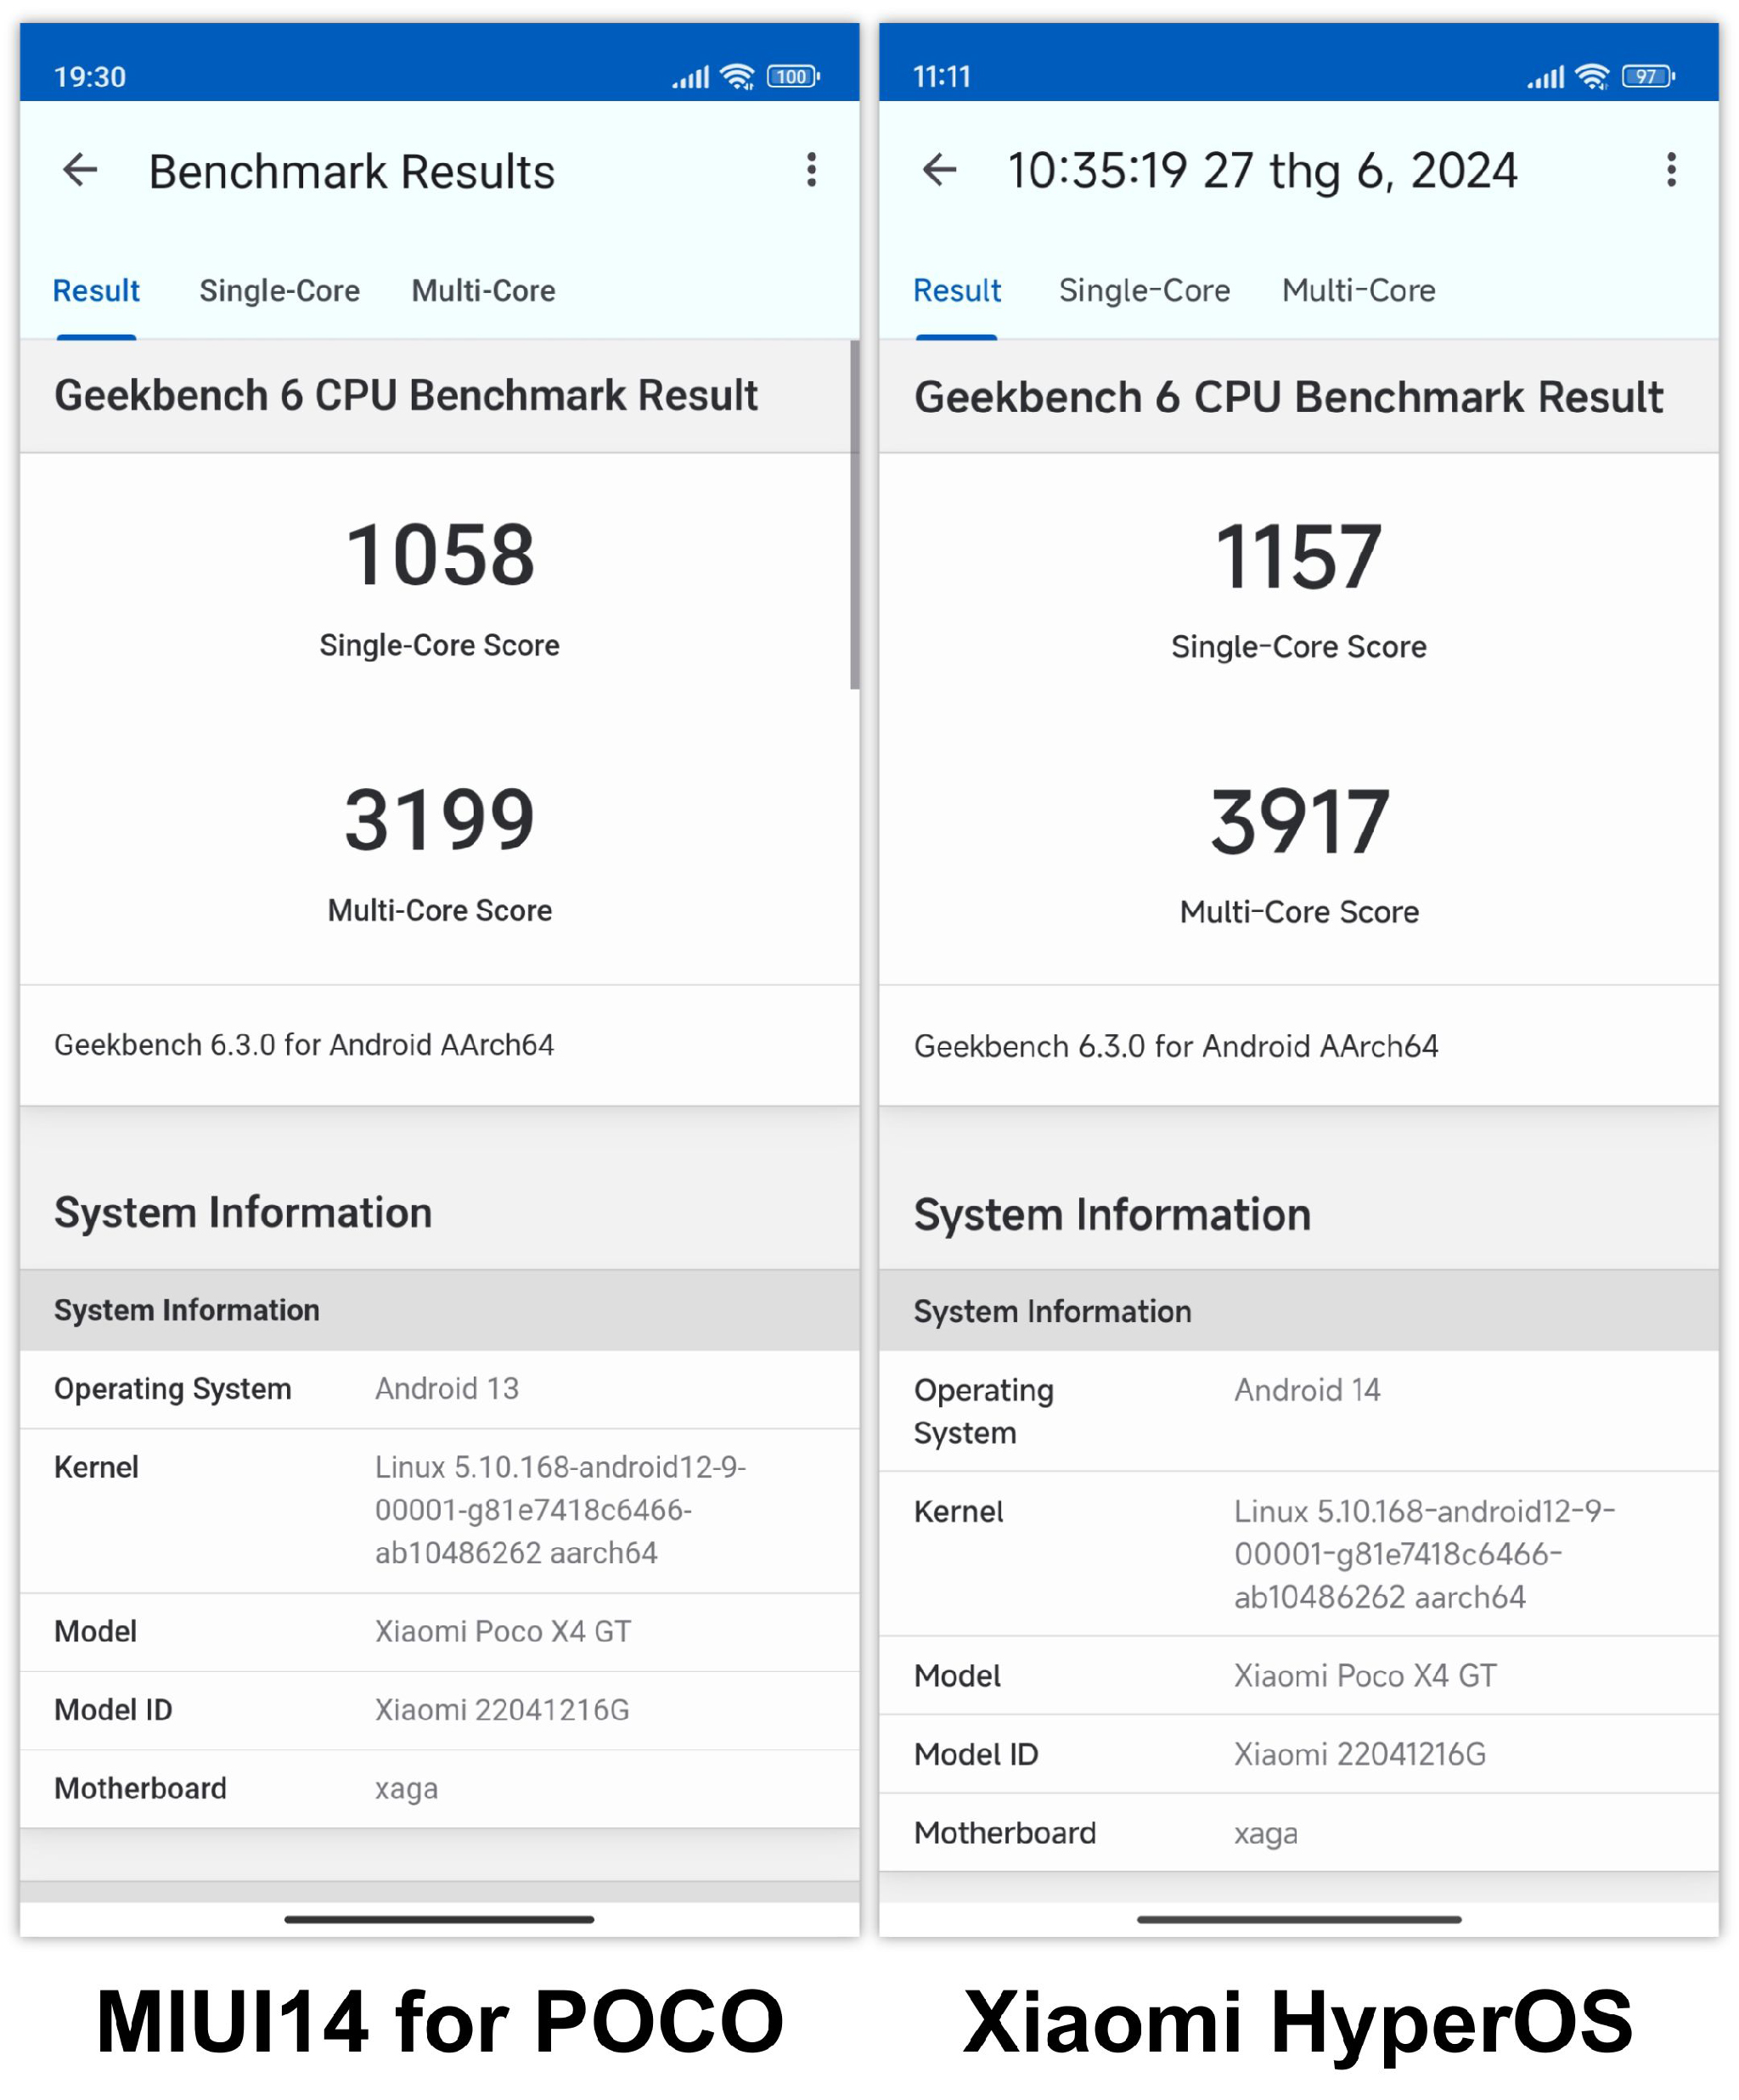Tap back arrow beside 10:35:19 date title
Viewport: 1739px width, 2100px height.
939,170
